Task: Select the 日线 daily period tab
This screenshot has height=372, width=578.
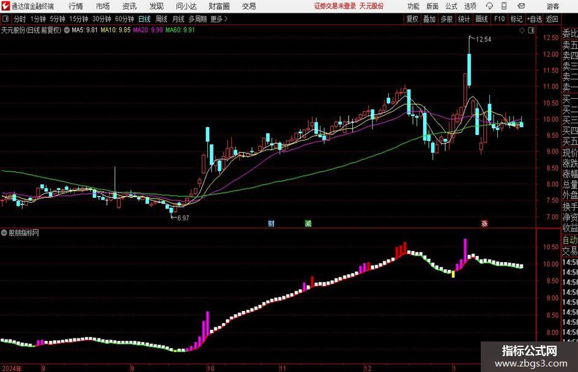Action: tap(144, 19)
